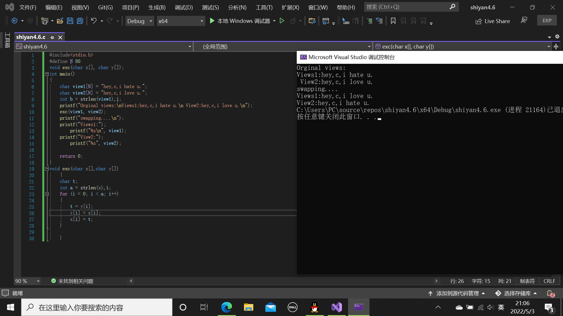563x316 pixels.
Task: Click the Find in Files folder icon
Action: coord(312,21)
